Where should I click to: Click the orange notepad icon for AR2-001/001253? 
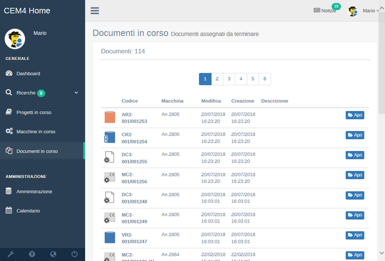pos(109,117)
